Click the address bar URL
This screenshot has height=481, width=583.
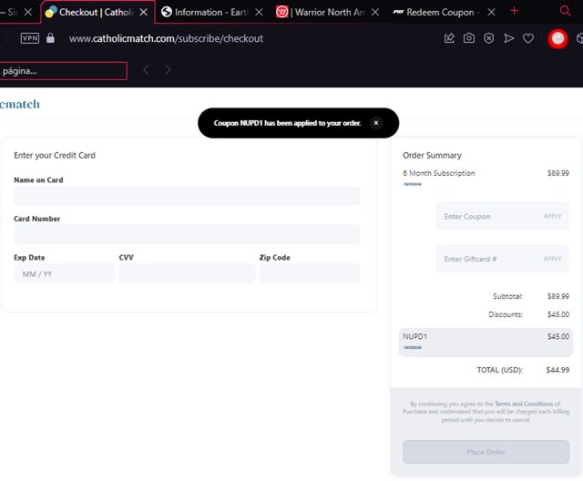pyautogui.click(x=166, y=38)
